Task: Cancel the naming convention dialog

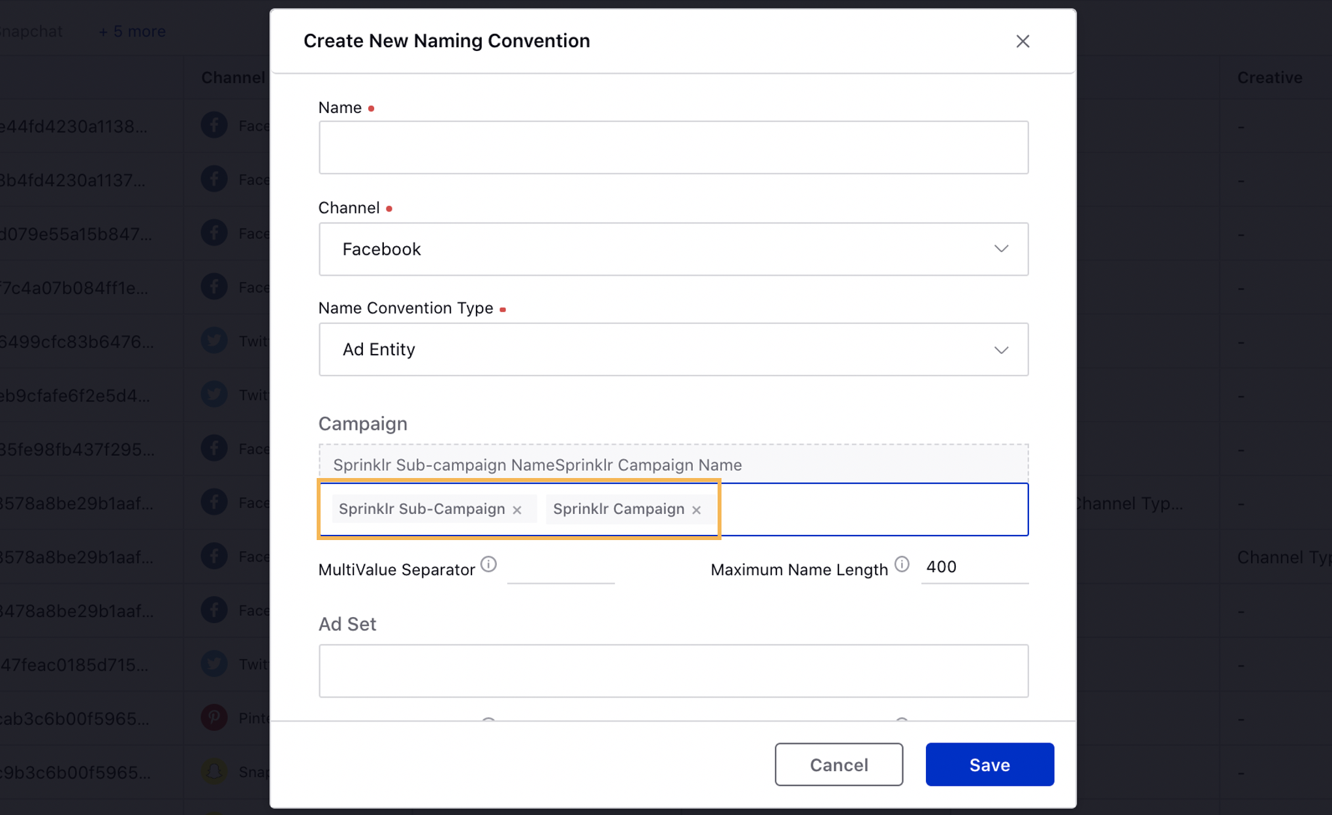Action: pos(839,764)
